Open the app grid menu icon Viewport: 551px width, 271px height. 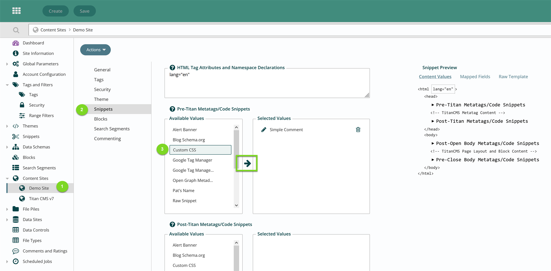tap(17, 11)
